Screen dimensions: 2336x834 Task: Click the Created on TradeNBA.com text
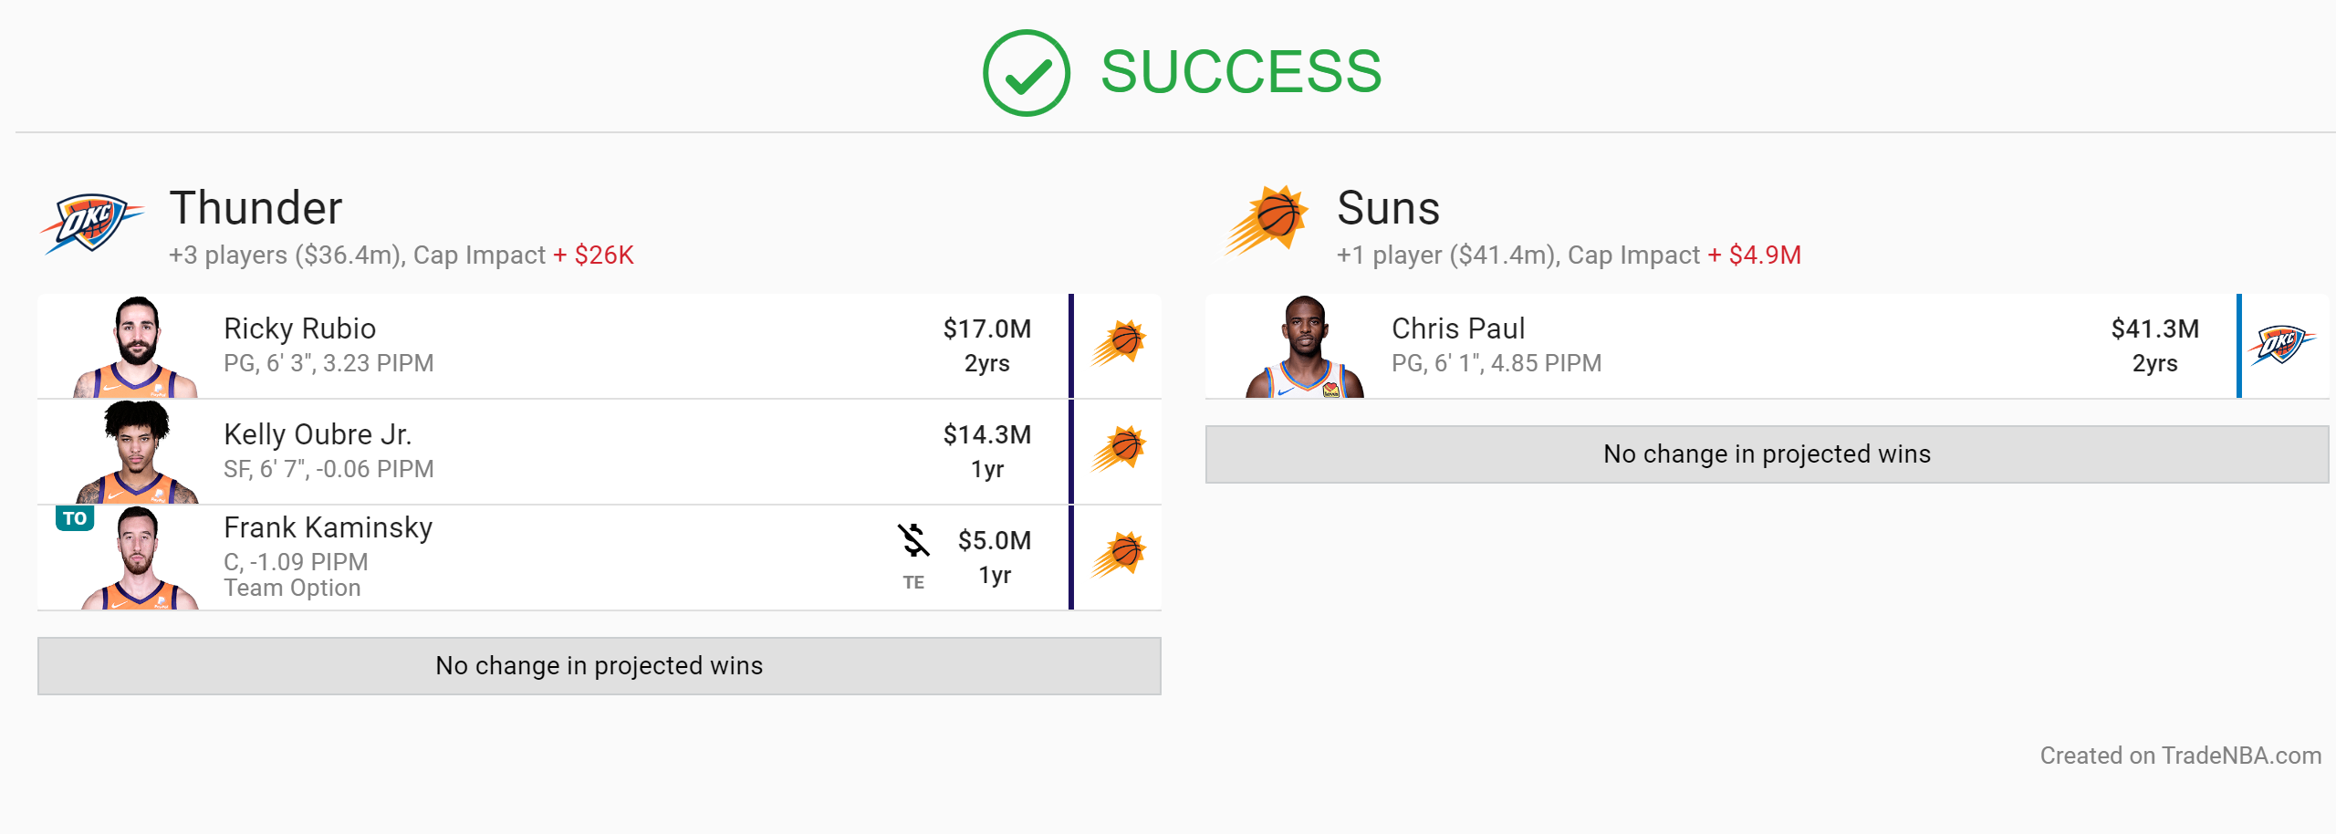(x=2181, y=756)
